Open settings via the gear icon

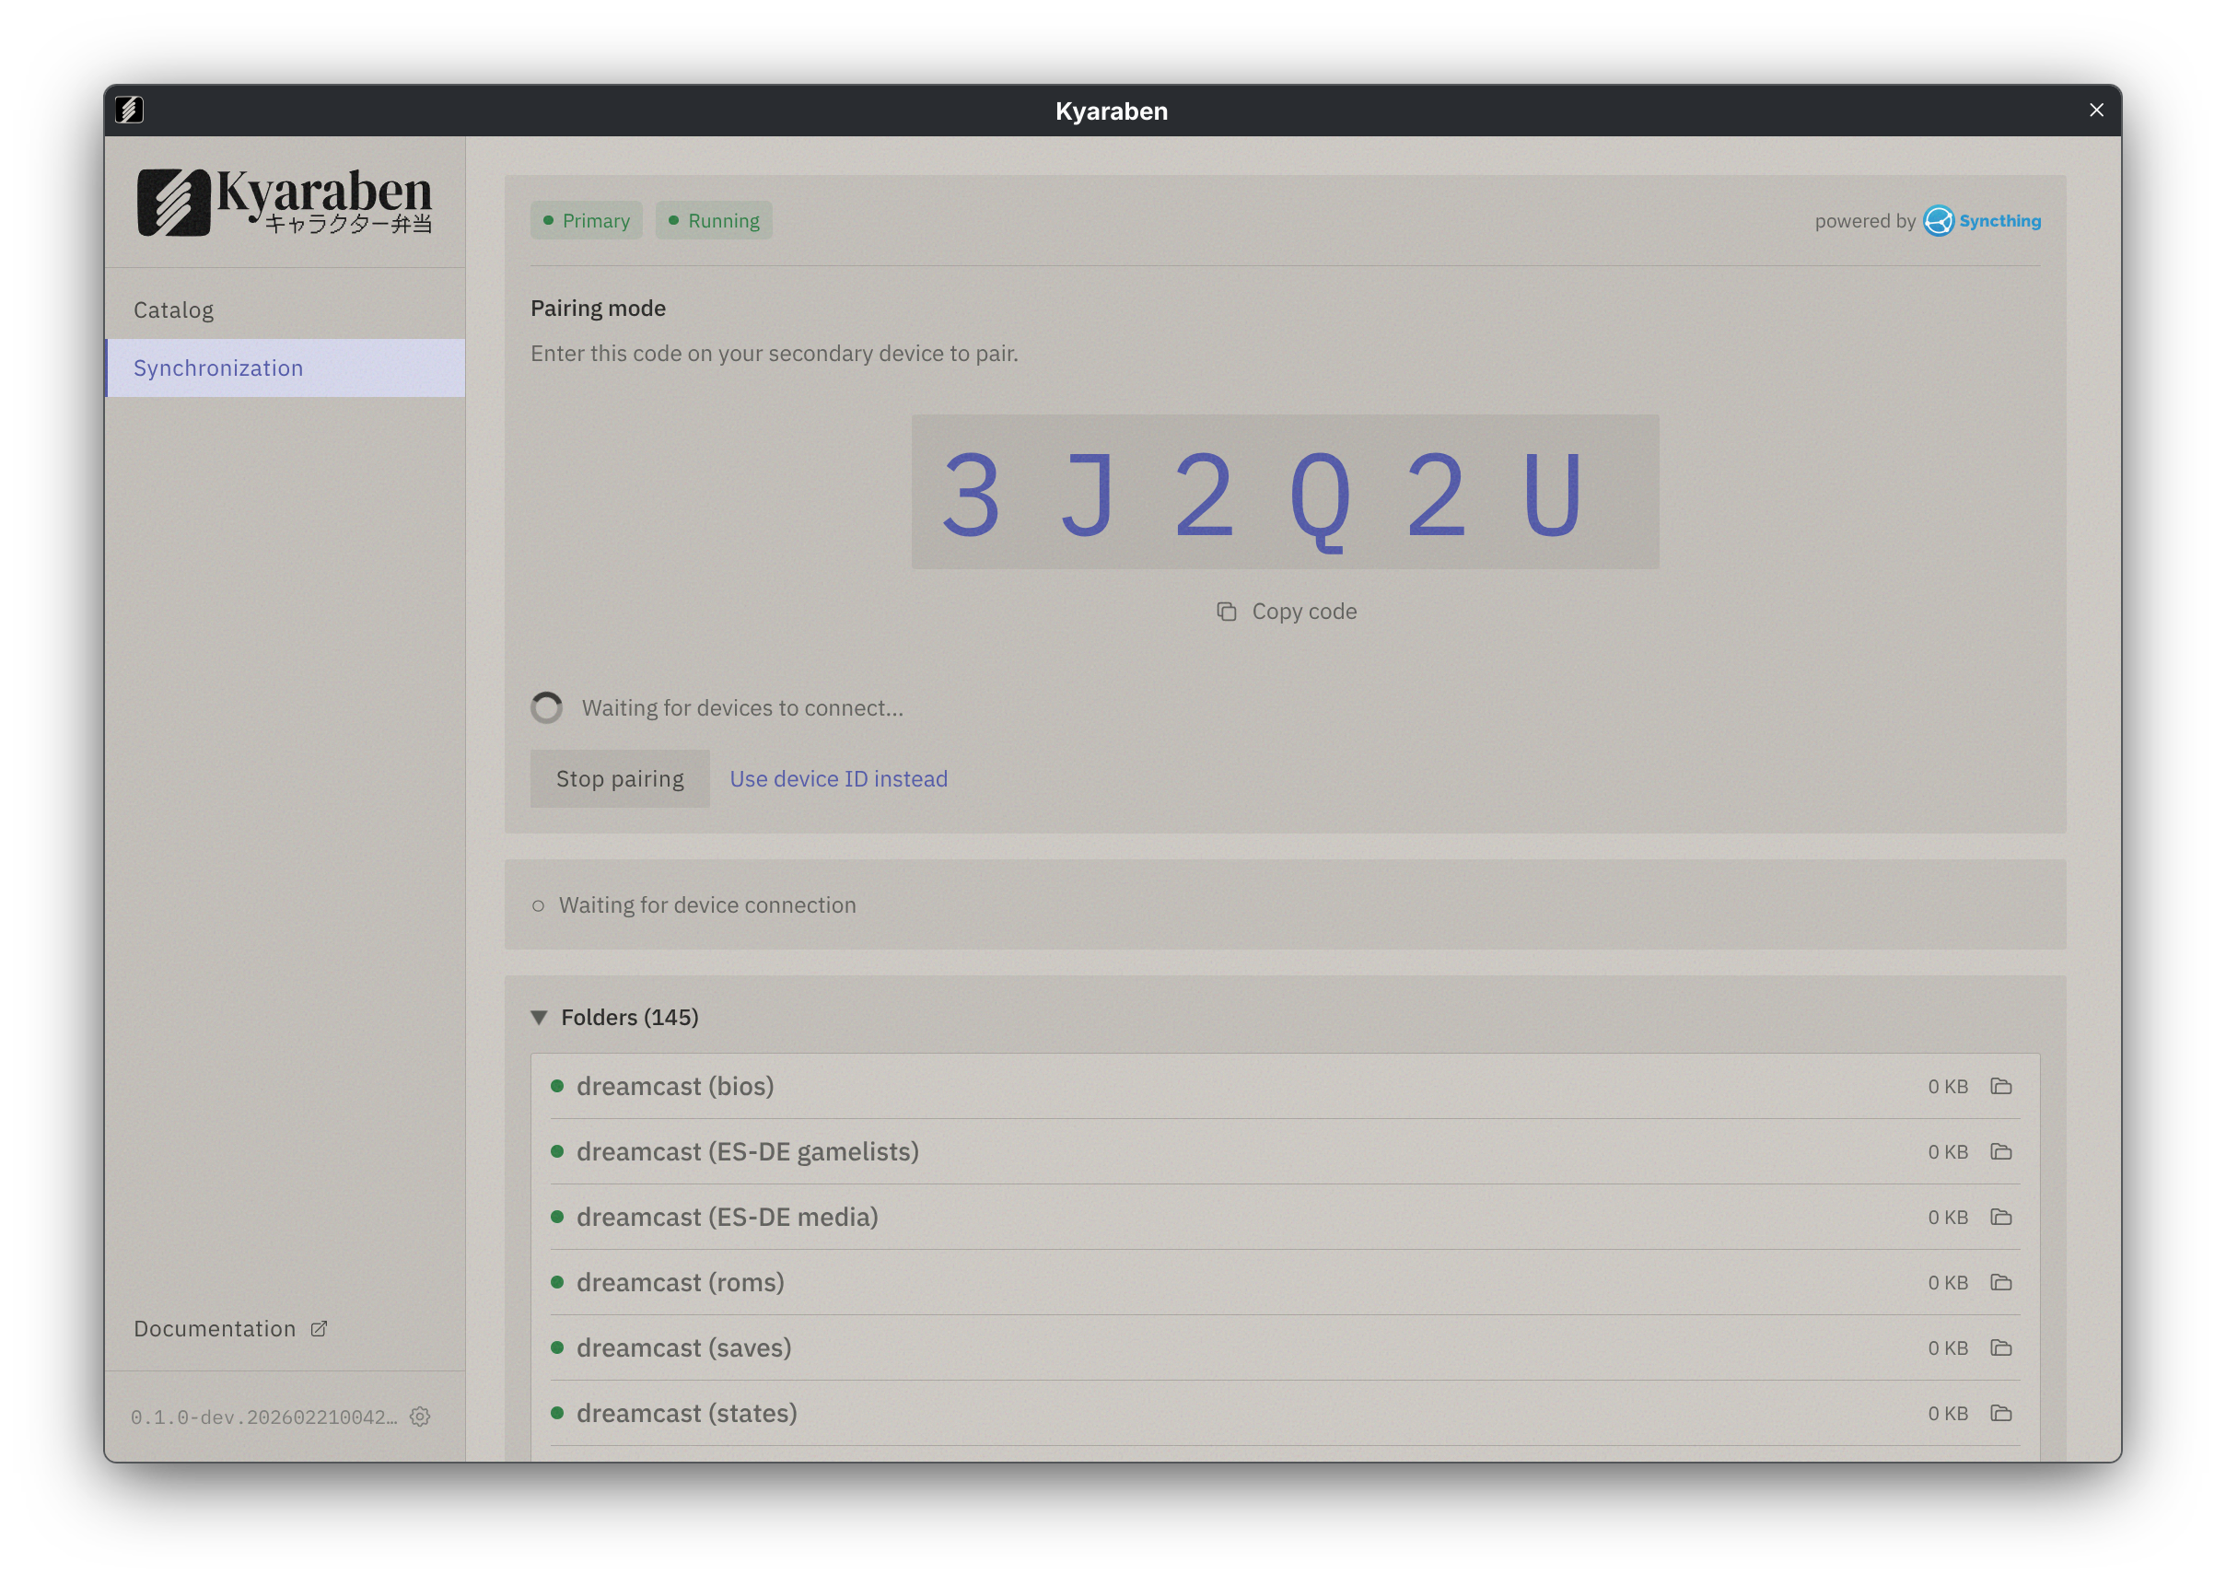pos(420,1417)
